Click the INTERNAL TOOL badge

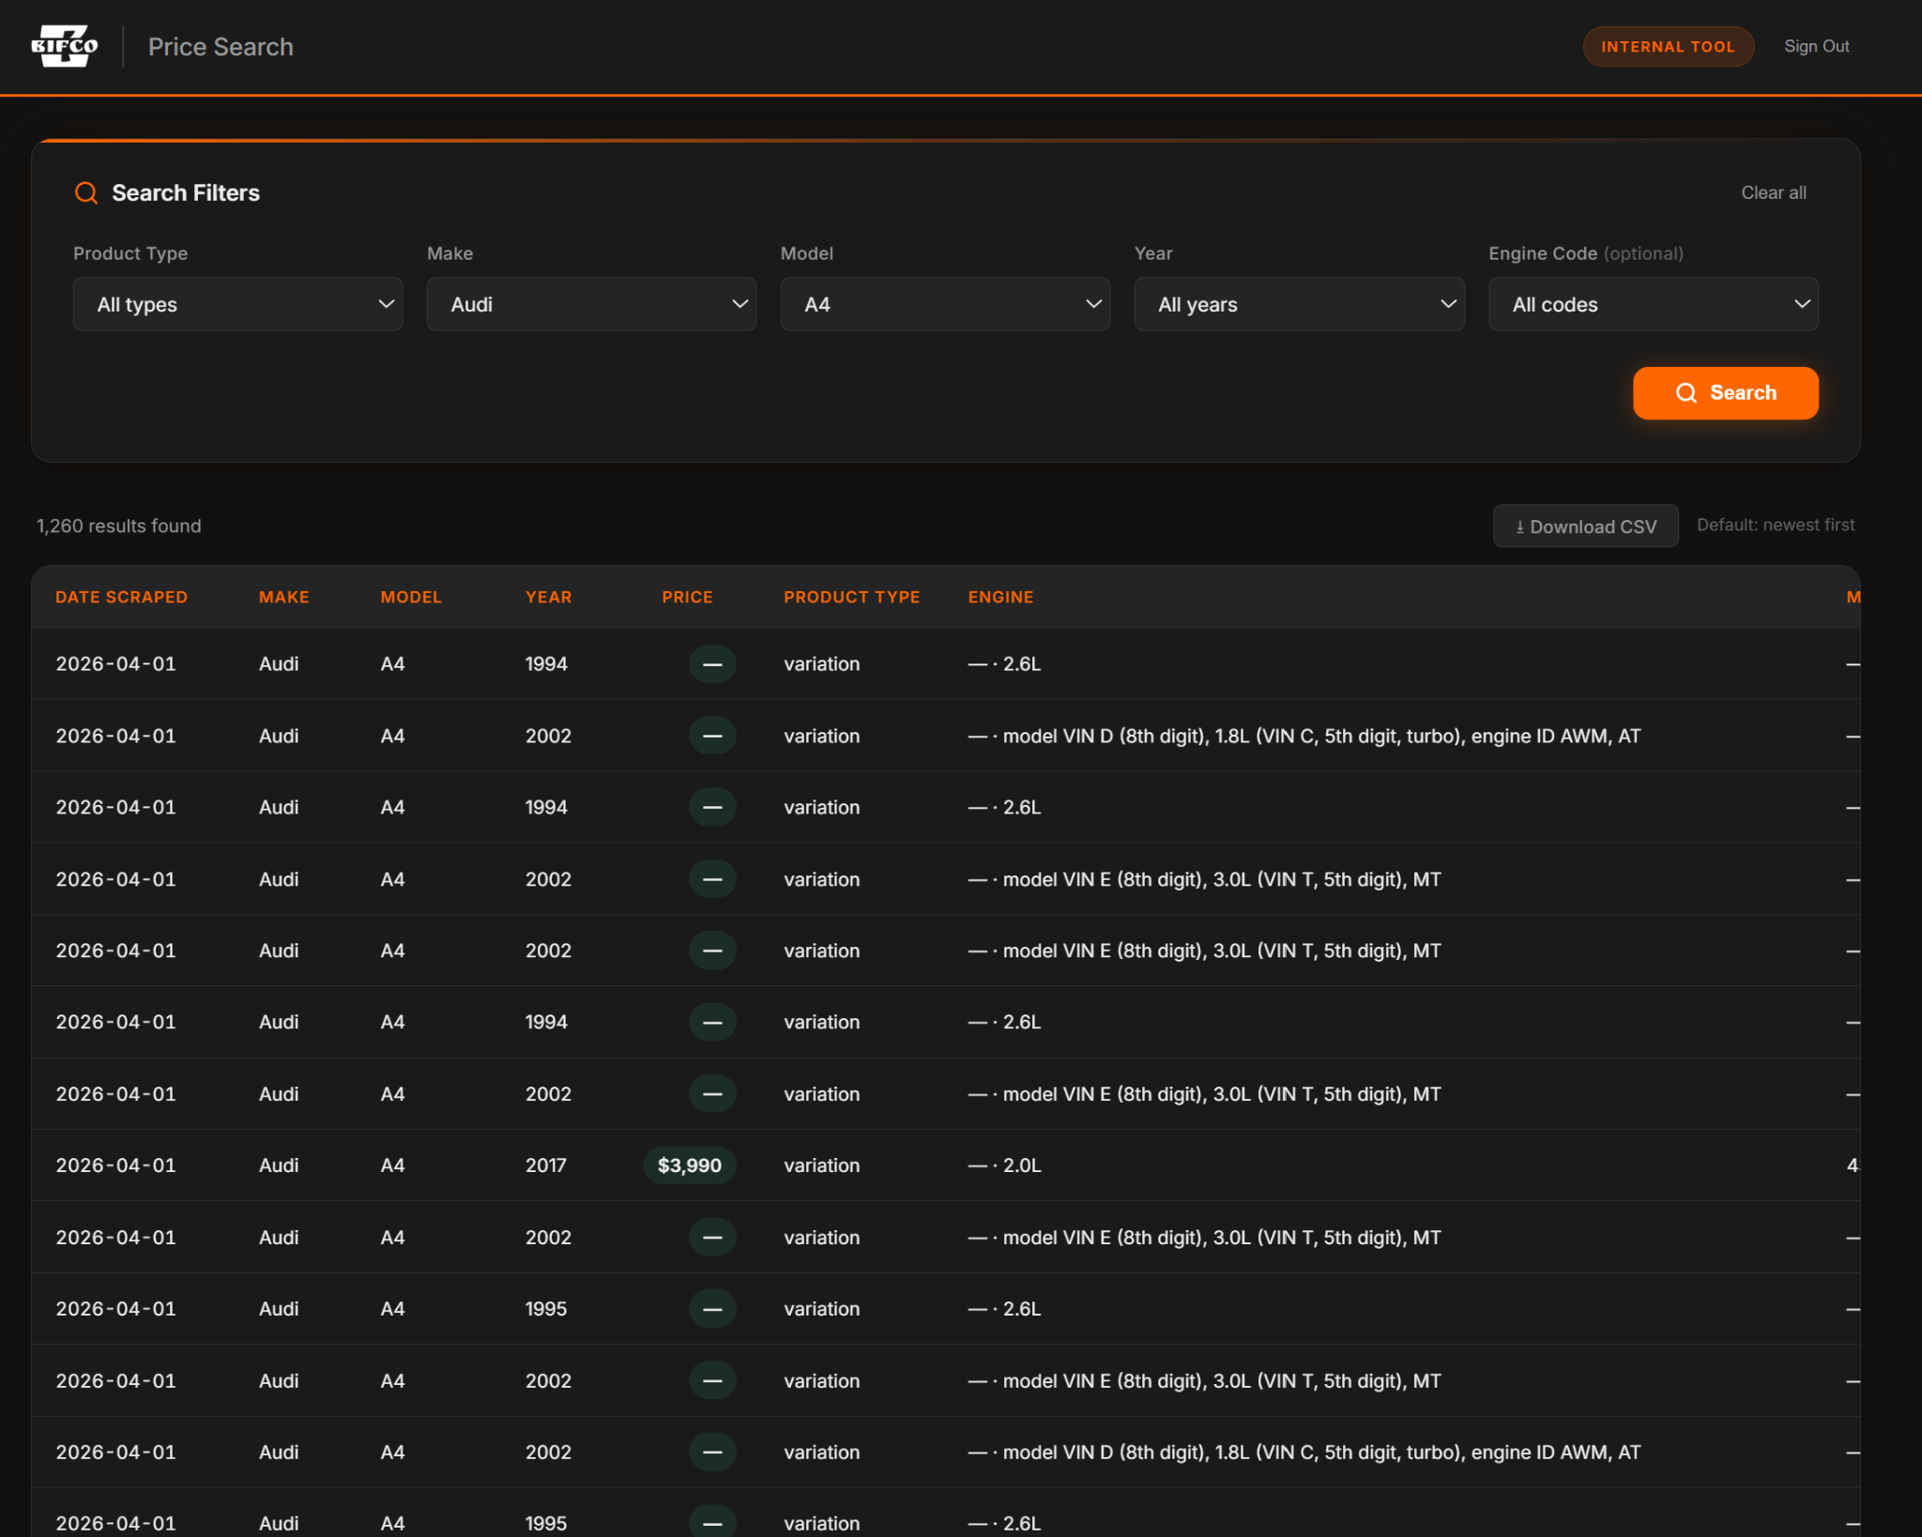[x=1668, y=46]
